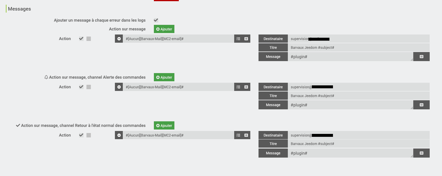Focus the command field in the Retour à l'état normal row
Image resolution: width=442 pixels, height=176 pixels.
(178, 135)
